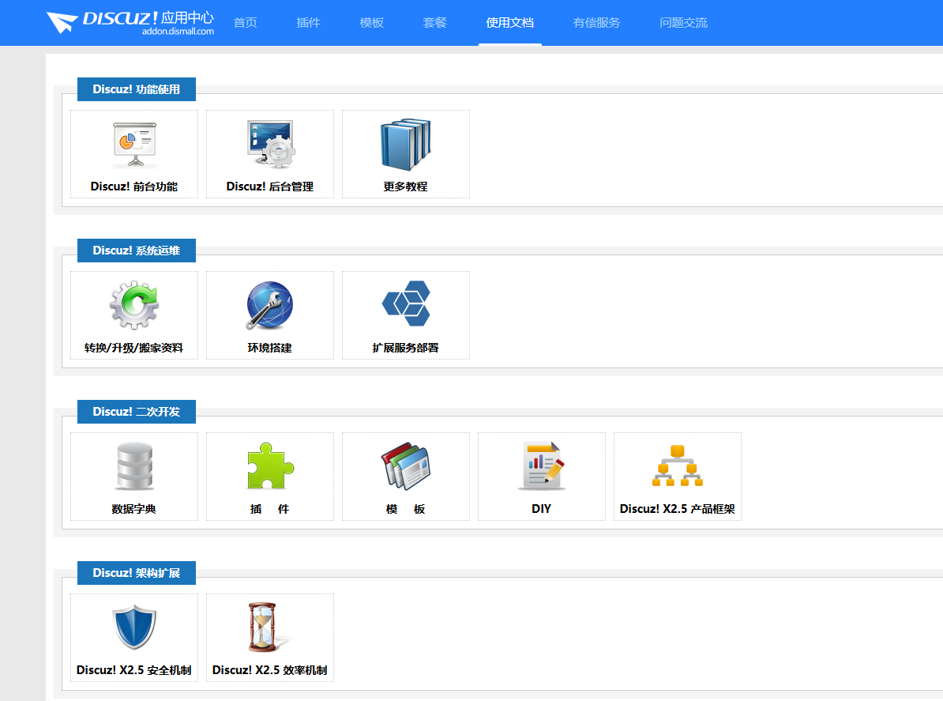The height and width of the screenshot is (701, 943).
Task: Click the globe wrench 环境搭建 icon
Action: pos(269,306)
